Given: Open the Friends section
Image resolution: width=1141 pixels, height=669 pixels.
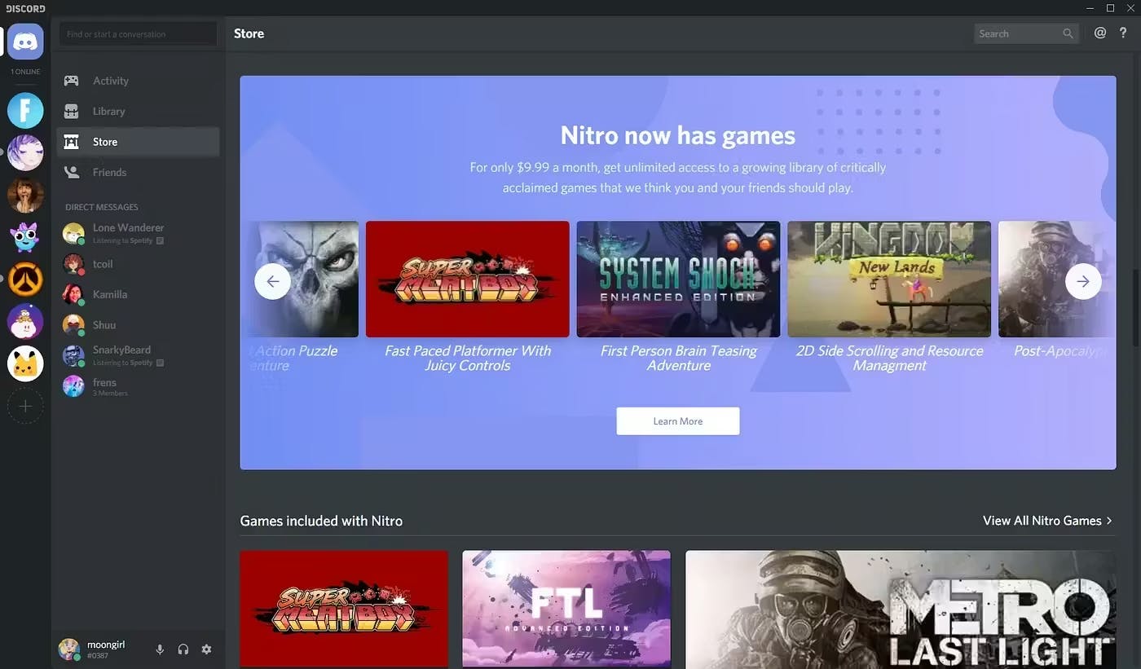Looking at the screenshot, I should pos(110,172).
